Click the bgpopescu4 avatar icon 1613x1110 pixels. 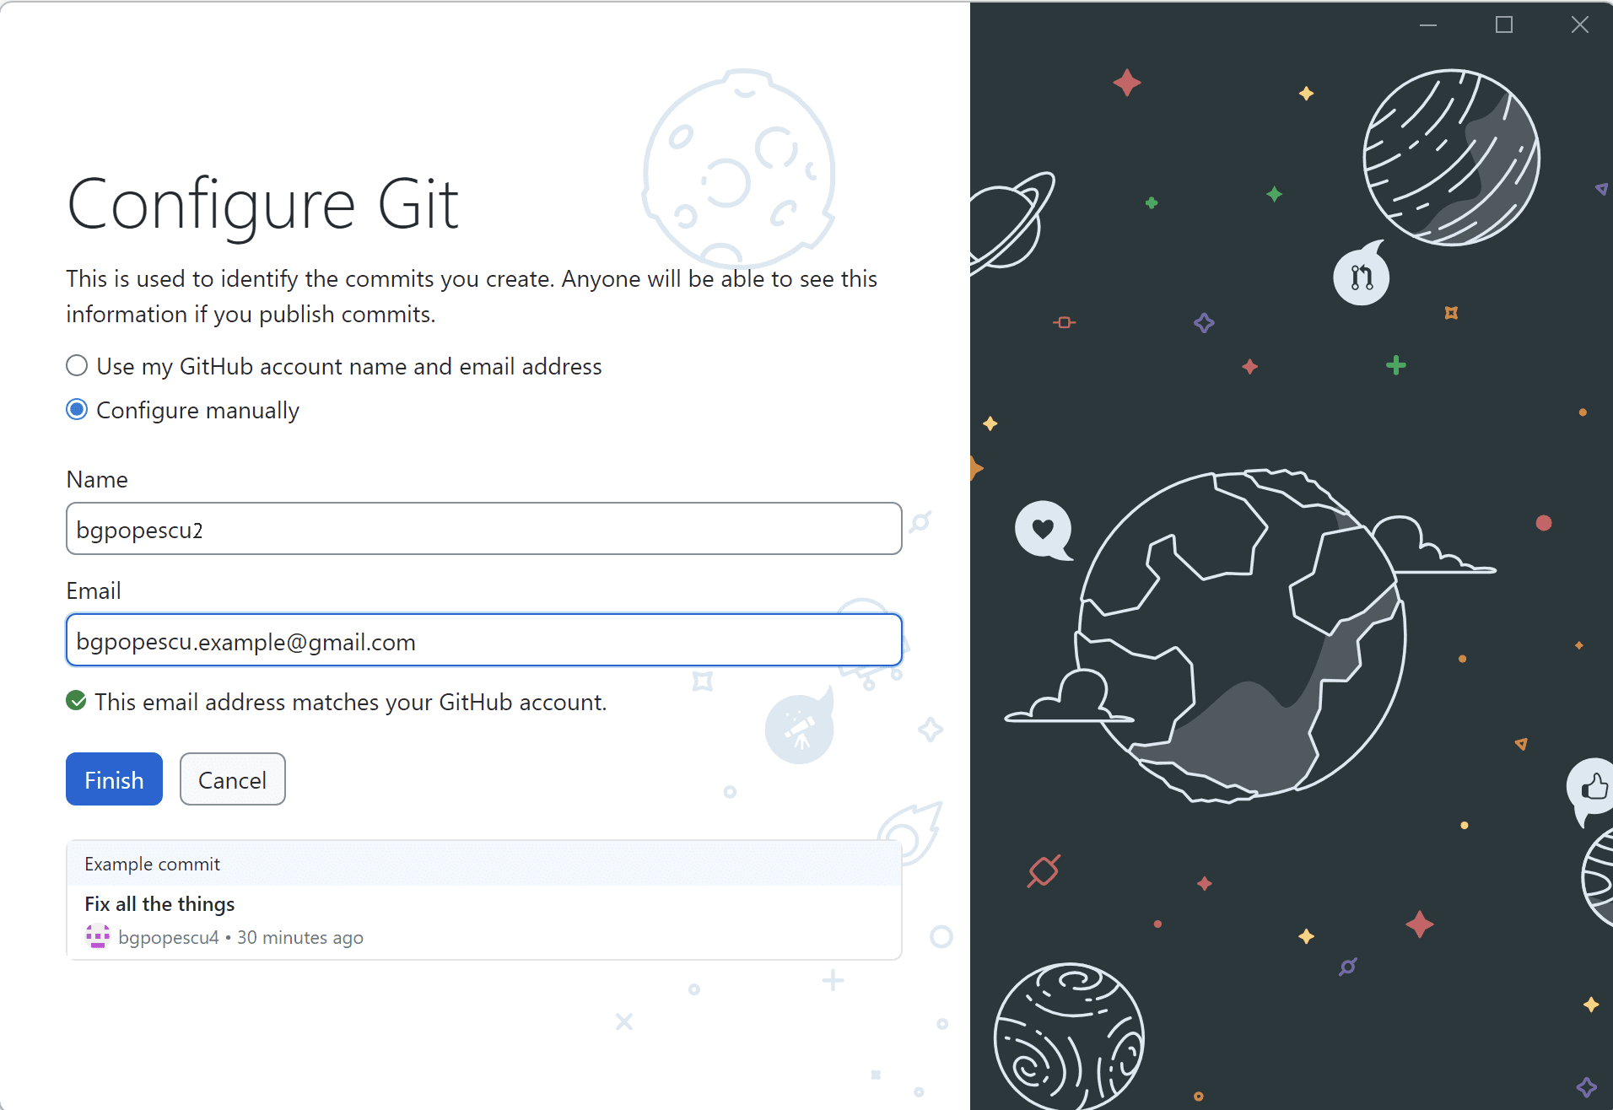(98, 936)
